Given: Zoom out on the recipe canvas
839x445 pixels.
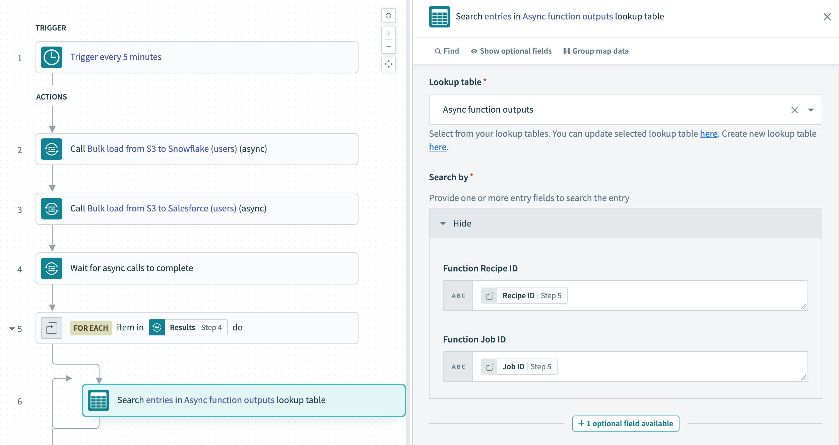Looking at the screenshot, I should pyautogui.click(x=388, y=47).
